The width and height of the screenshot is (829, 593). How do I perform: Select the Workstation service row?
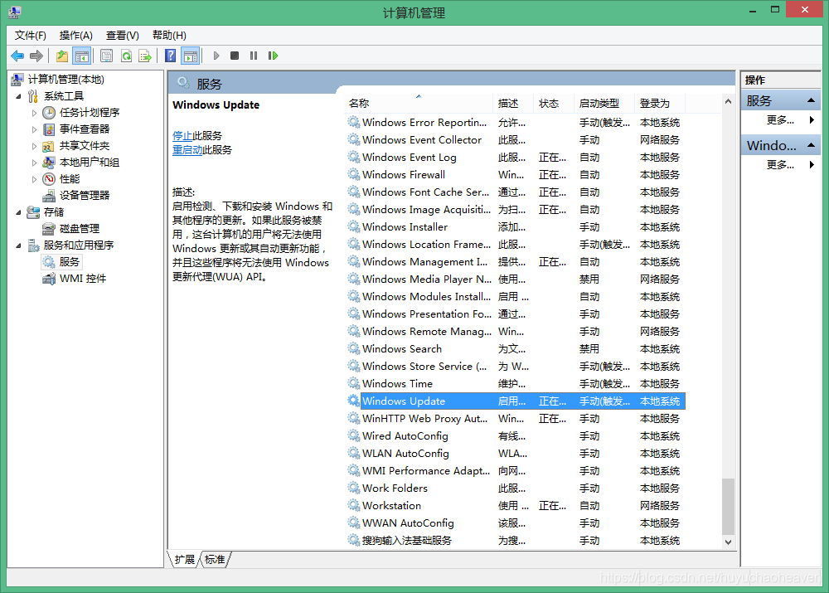pyautogui.click(x=516, y=506)
